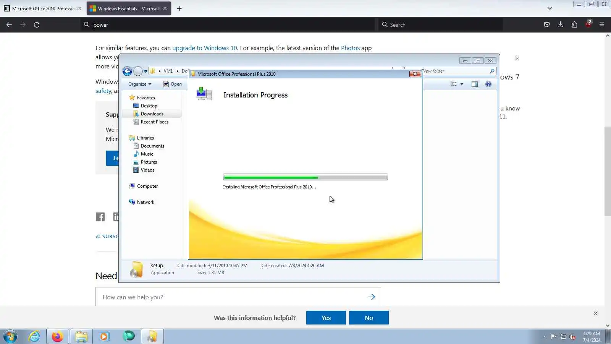The image size is (611, 344).
Task: Select Network in the navigation pane
Action: pyautogui.click(x=145, y=202)
